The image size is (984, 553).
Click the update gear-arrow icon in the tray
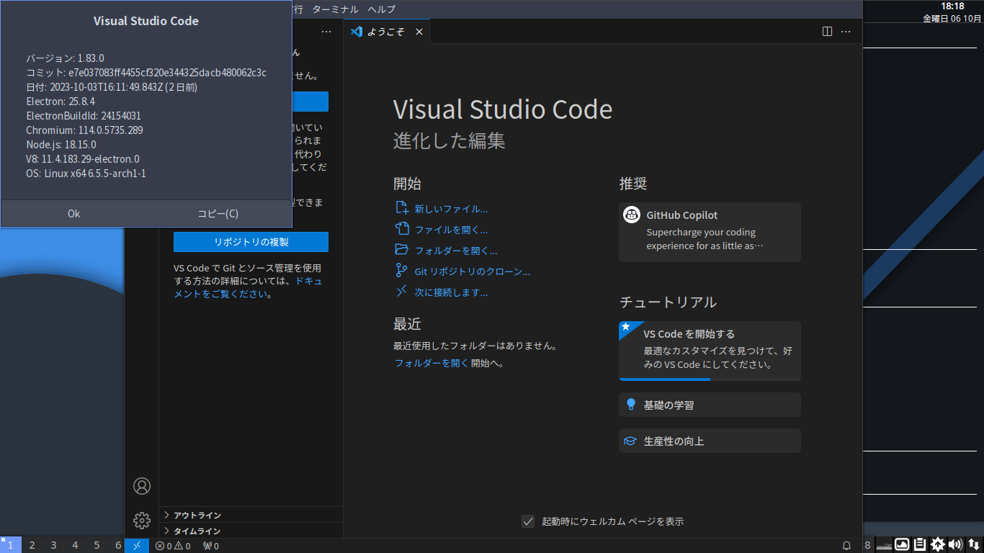click(937, 544)
